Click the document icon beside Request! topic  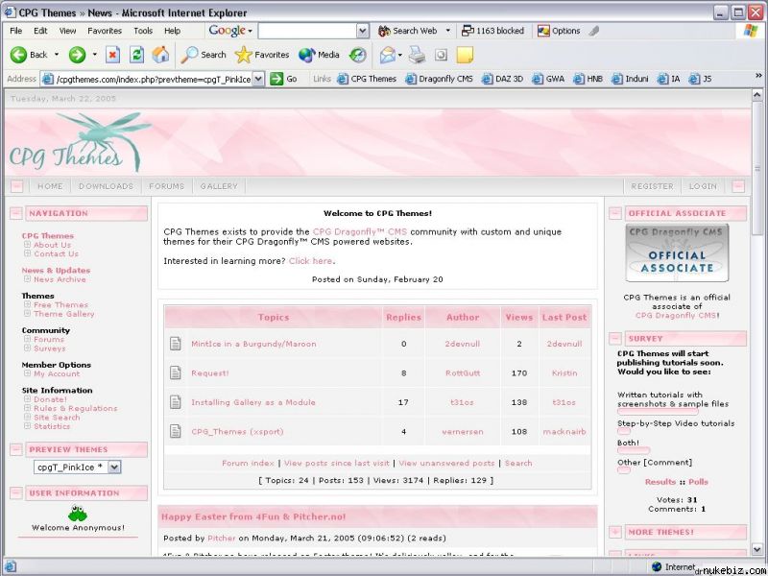(176, 373)
